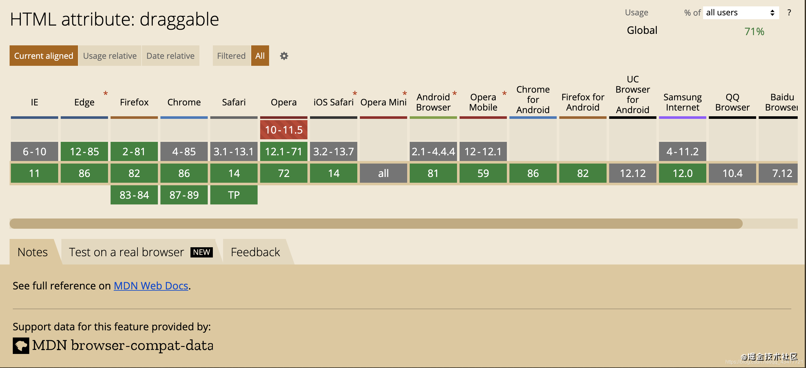The height and width of the screenshot is (368, 806).
Task: Click the horizontal scrollbar under the table
Action: click(376, 224)
